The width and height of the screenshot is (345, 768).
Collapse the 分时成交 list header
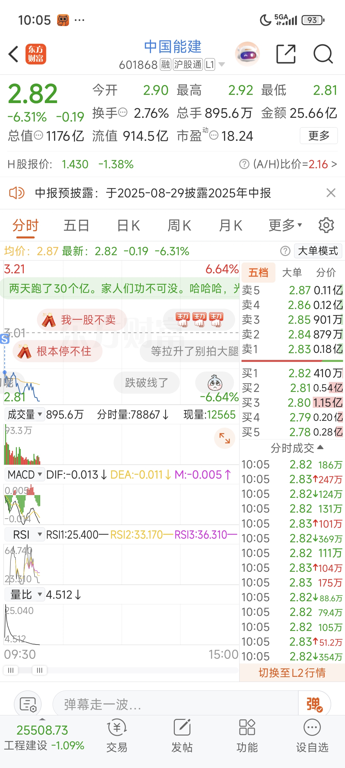(297, 448)
